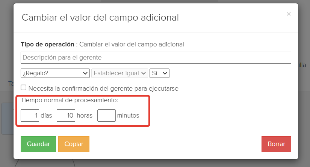Click the Tiempo normal de procesamiento label
This screenshot has width=310, height=167.
(x=70, y=100)
